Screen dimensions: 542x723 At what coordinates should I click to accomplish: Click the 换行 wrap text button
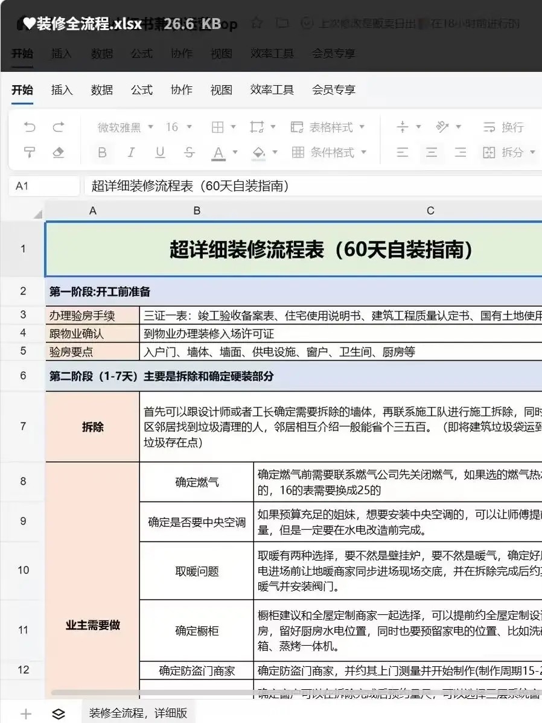pyautogui.click(x=503, y=127)
